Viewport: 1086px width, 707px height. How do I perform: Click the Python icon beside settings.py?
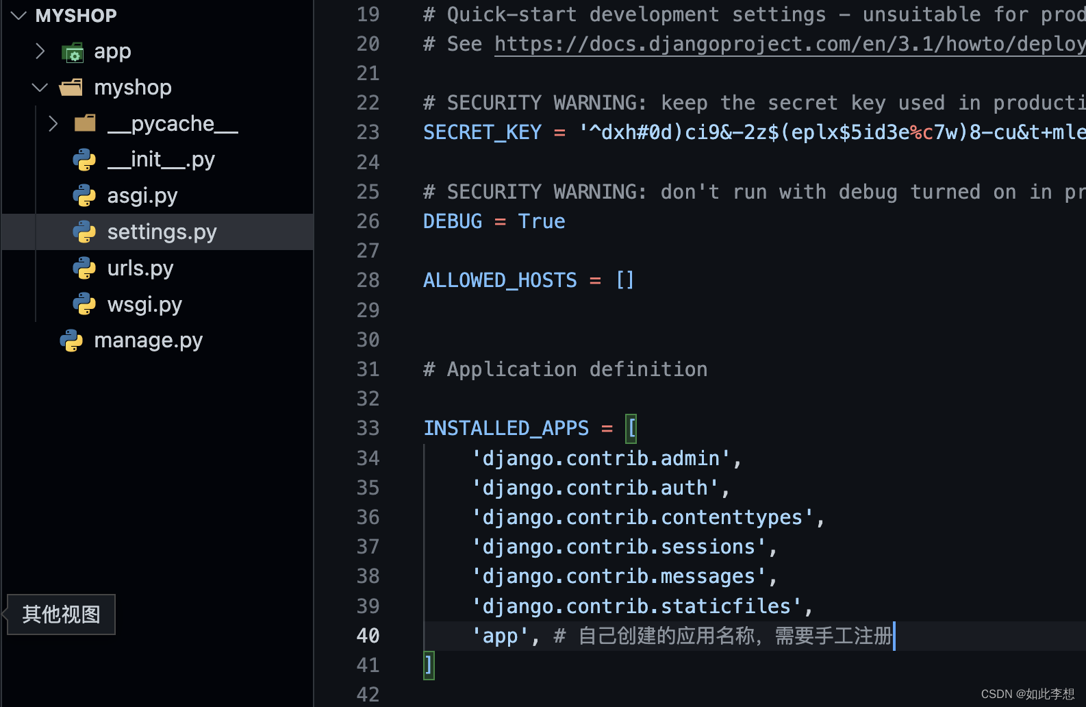pos(84,232)
